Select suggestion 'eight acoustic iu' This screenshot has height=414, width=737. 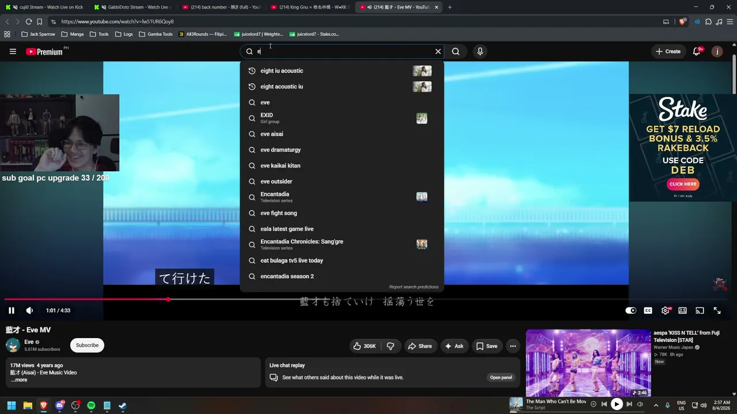pos(342,87)
